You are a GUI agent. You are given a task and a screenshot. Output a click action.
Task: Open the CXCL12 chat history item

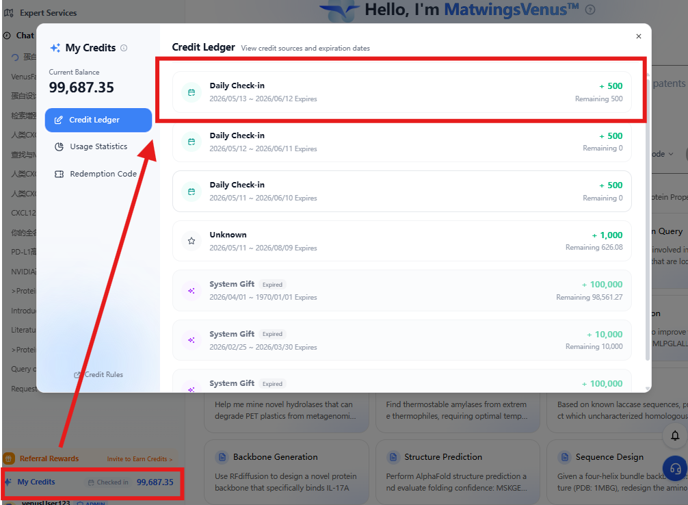click(x=24, y=213)
